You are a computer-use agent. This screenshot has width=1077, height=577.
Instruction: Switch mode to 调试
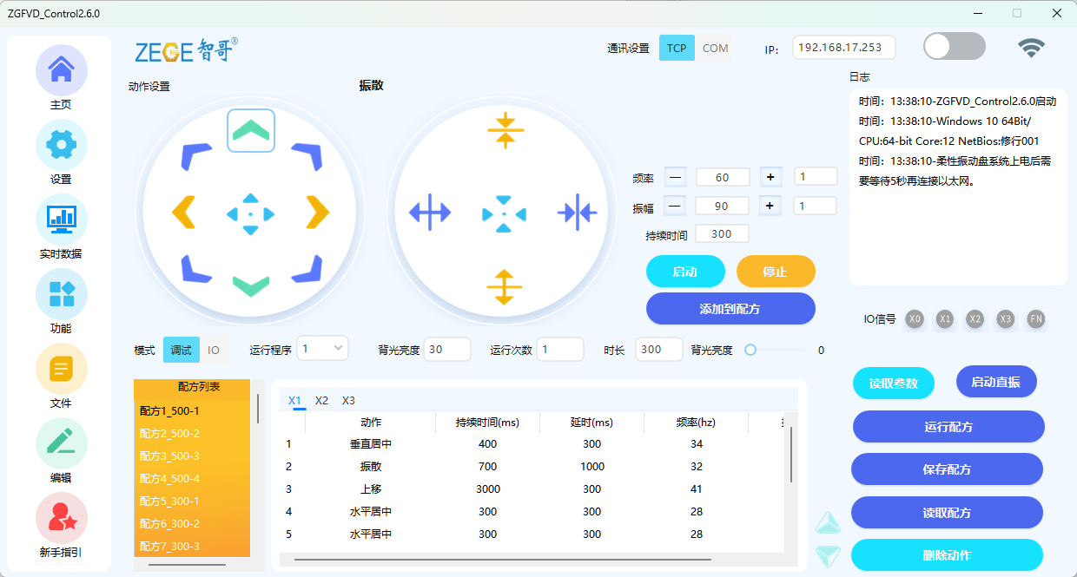click(181, 350)
